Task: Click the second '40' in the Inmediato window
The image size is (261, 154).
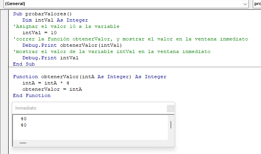Action: [24, 125]
